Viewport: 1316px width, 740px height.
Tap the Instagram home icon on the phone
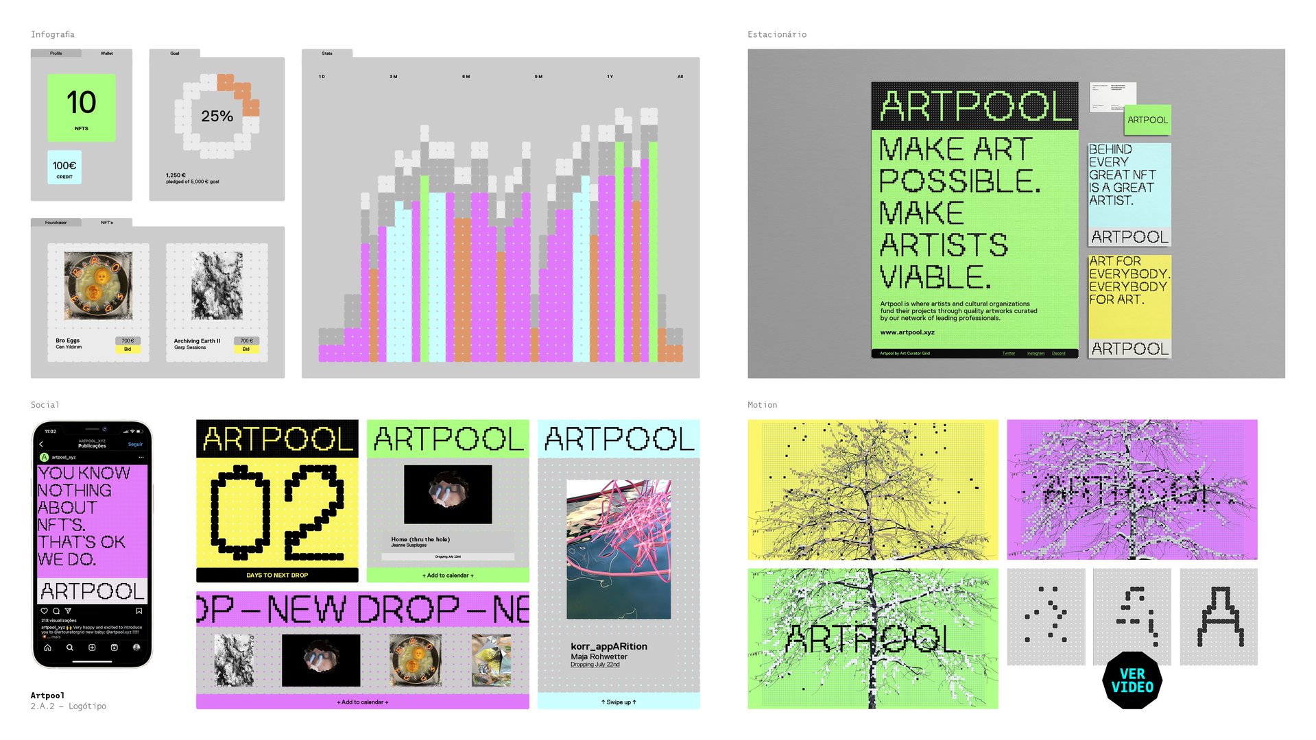(x=47, y=647)
